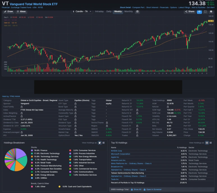Click locked Average Maturity icon
The height and width of the screenshot is (193, 217).
[76, 110]
